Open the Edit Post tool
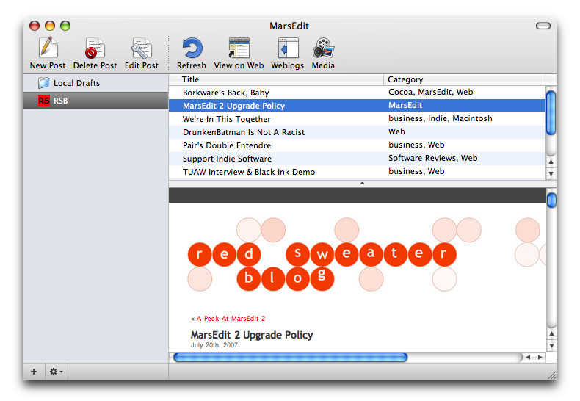This screenshot has width=580, height=401. coord(141,48)
